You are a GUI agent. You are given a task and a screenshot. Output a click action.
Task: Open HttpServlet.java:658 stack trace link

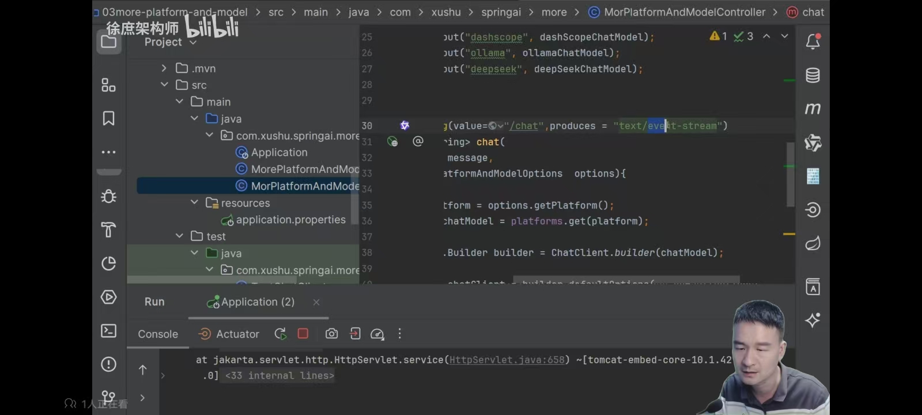coord(507,360)
